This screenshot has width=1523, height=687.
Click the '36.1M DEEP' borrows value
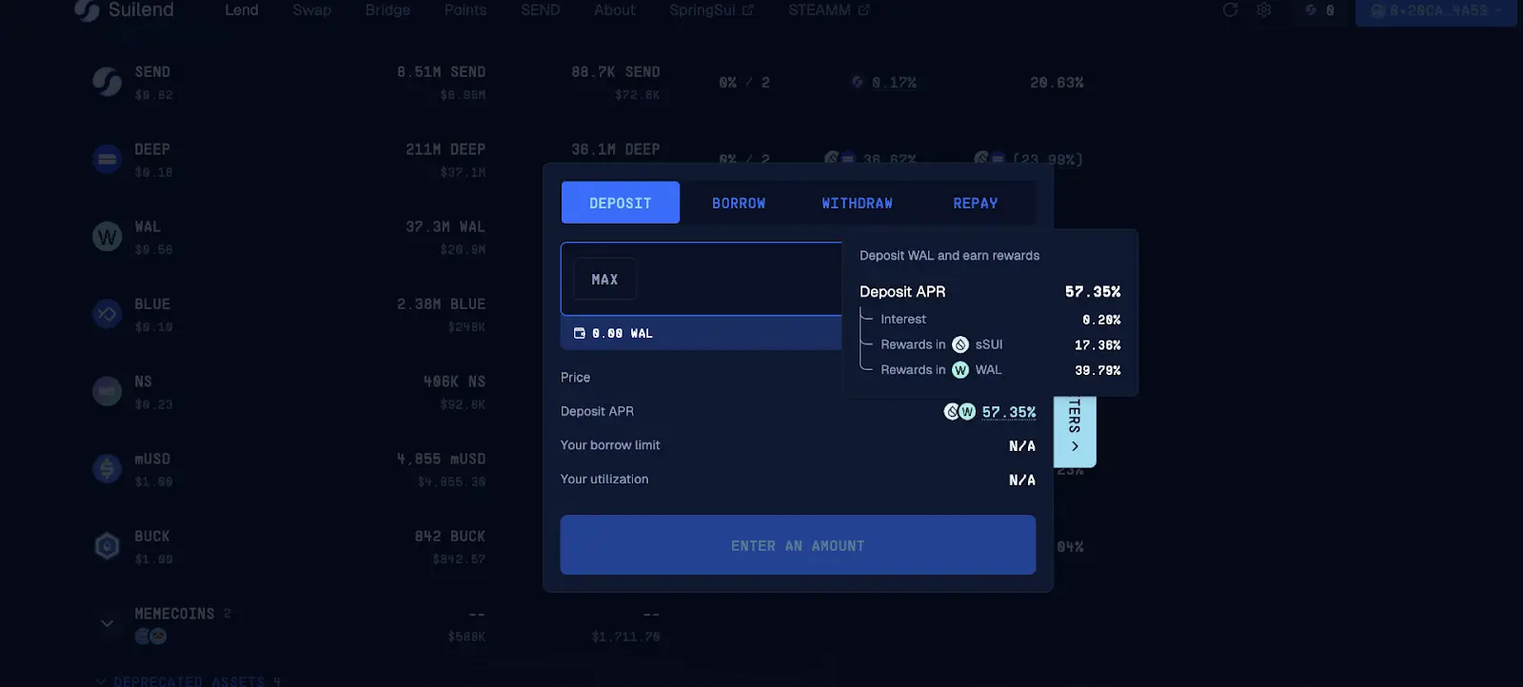tap(615, 149)
